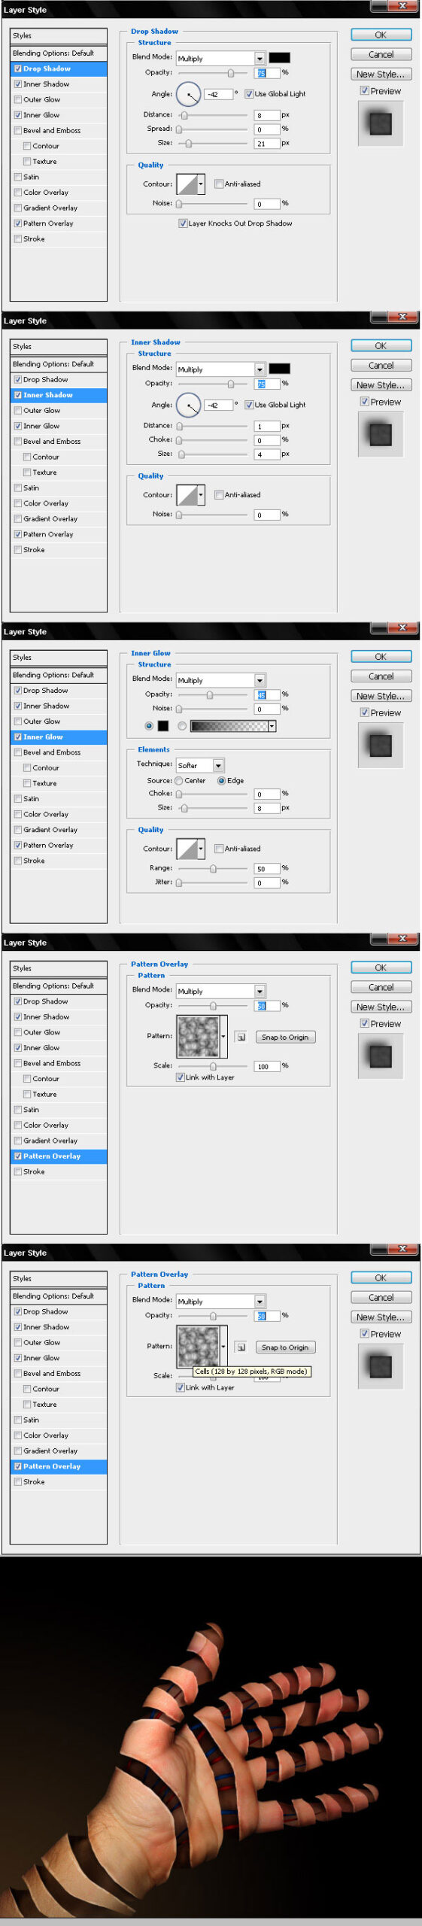422x1926 pixels.
Task: Click the angle dial in Drop Shadow structure
Action: pos(188,94)
